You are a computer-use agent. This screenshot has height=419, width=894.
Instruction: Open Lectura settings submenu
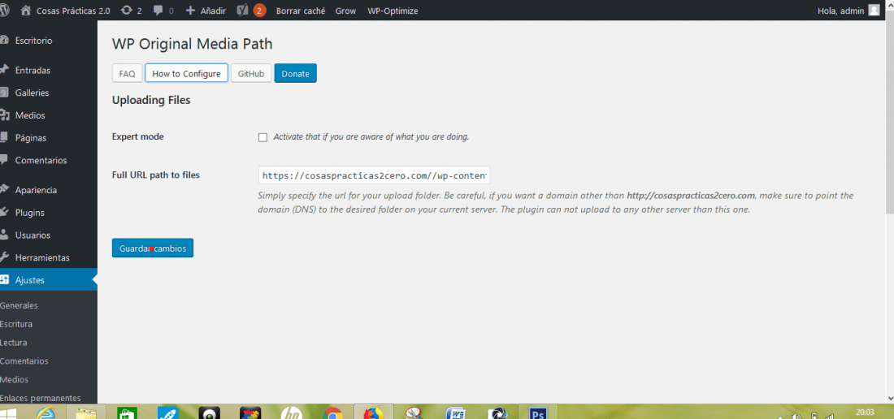point(14,343)
